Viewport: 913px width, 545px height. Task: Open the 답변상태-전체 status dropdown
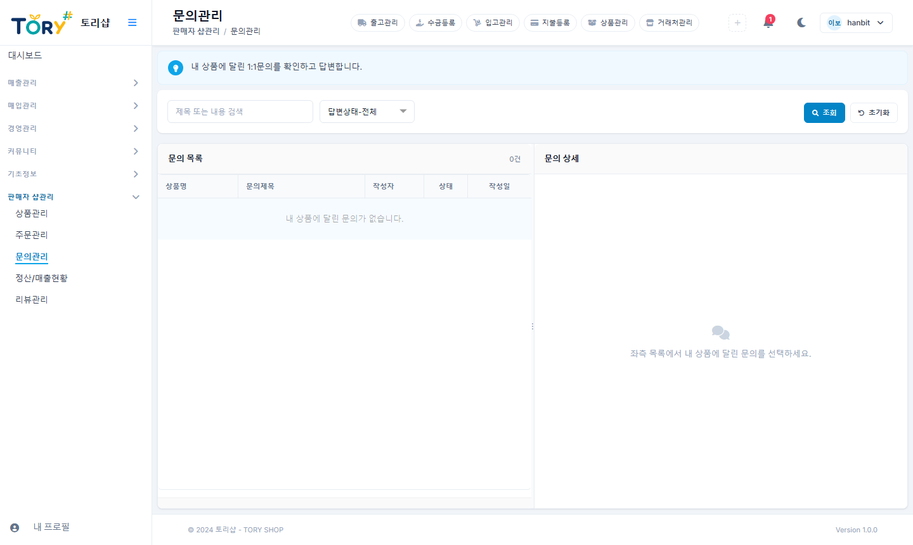coord(367,112)
